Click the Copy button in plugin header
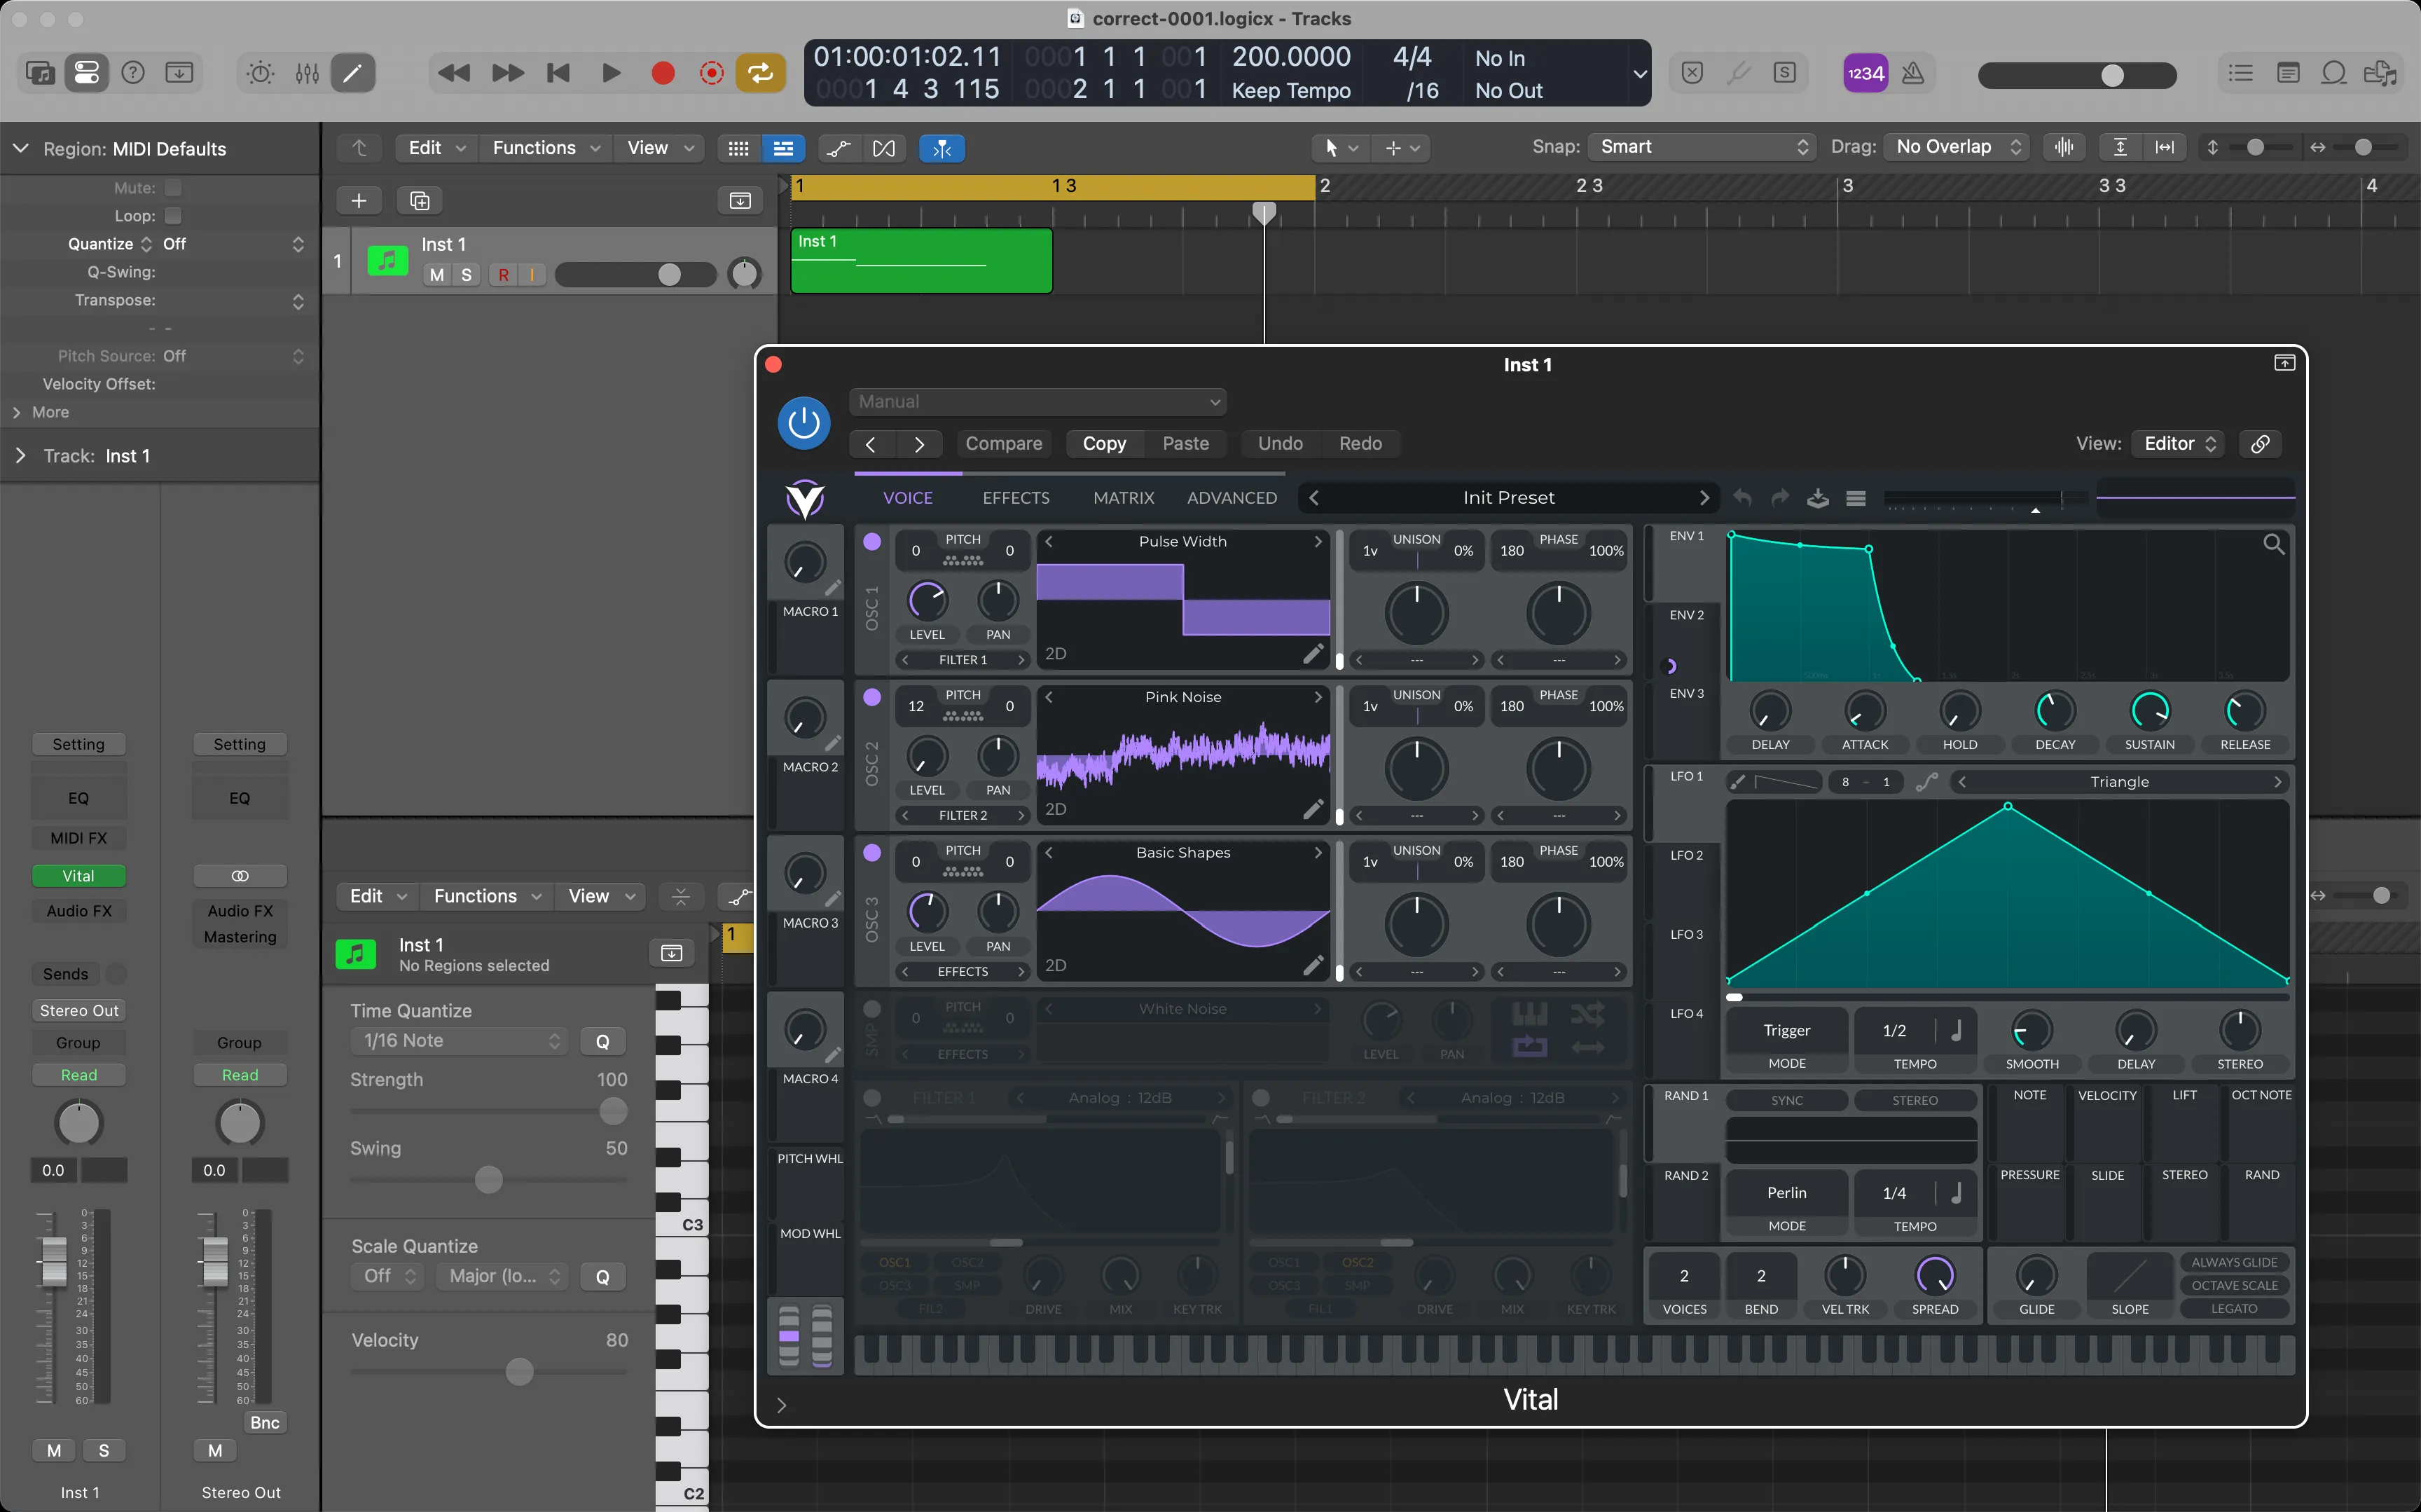Screen dimensions: 2421x1512 click(1105, 444)
